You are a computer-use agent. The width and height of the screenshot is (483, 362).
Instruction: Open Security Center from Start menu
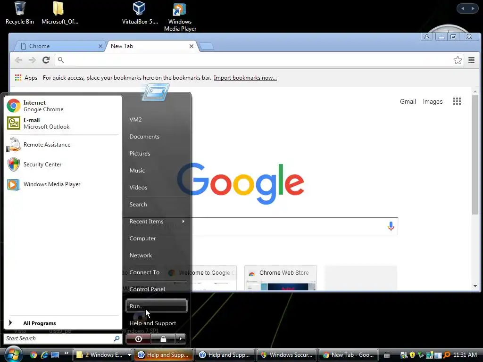click(x=63, y=165)
